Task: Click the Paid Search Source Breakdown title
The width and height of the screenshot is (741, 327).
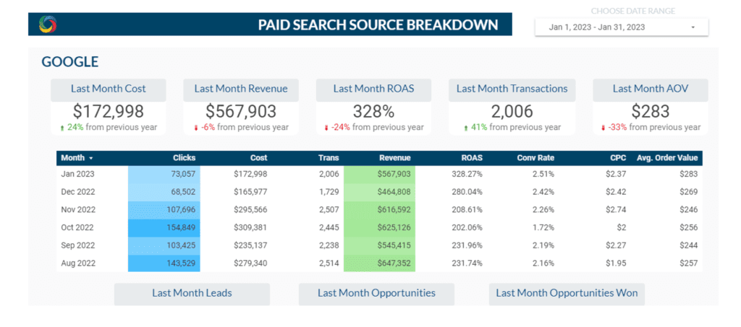Action: (x=378, y=25)
